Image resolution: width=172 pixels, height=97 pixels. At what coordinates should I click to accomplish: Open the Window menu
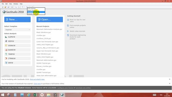(x=16, y=4)
